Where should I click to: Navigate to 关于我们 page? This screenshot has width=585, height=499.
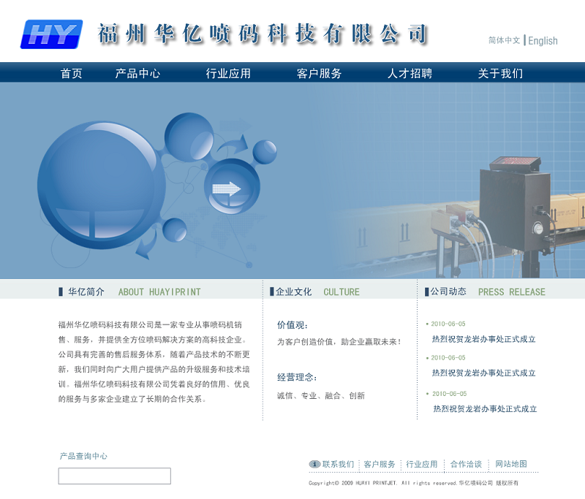pos(500,73)
